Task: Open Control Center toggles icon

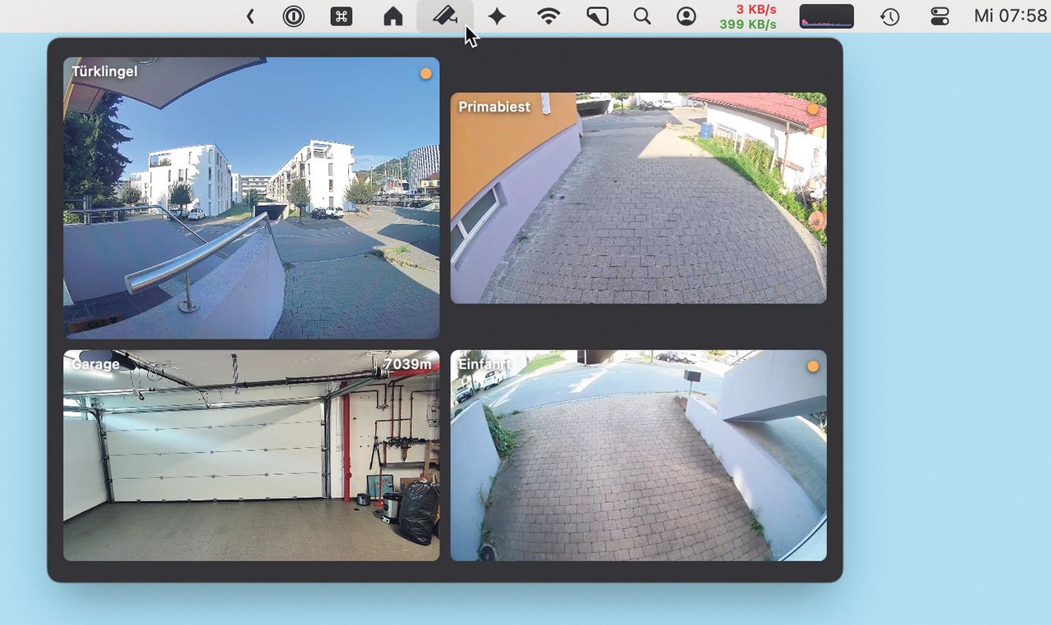Action: (940, 16)
